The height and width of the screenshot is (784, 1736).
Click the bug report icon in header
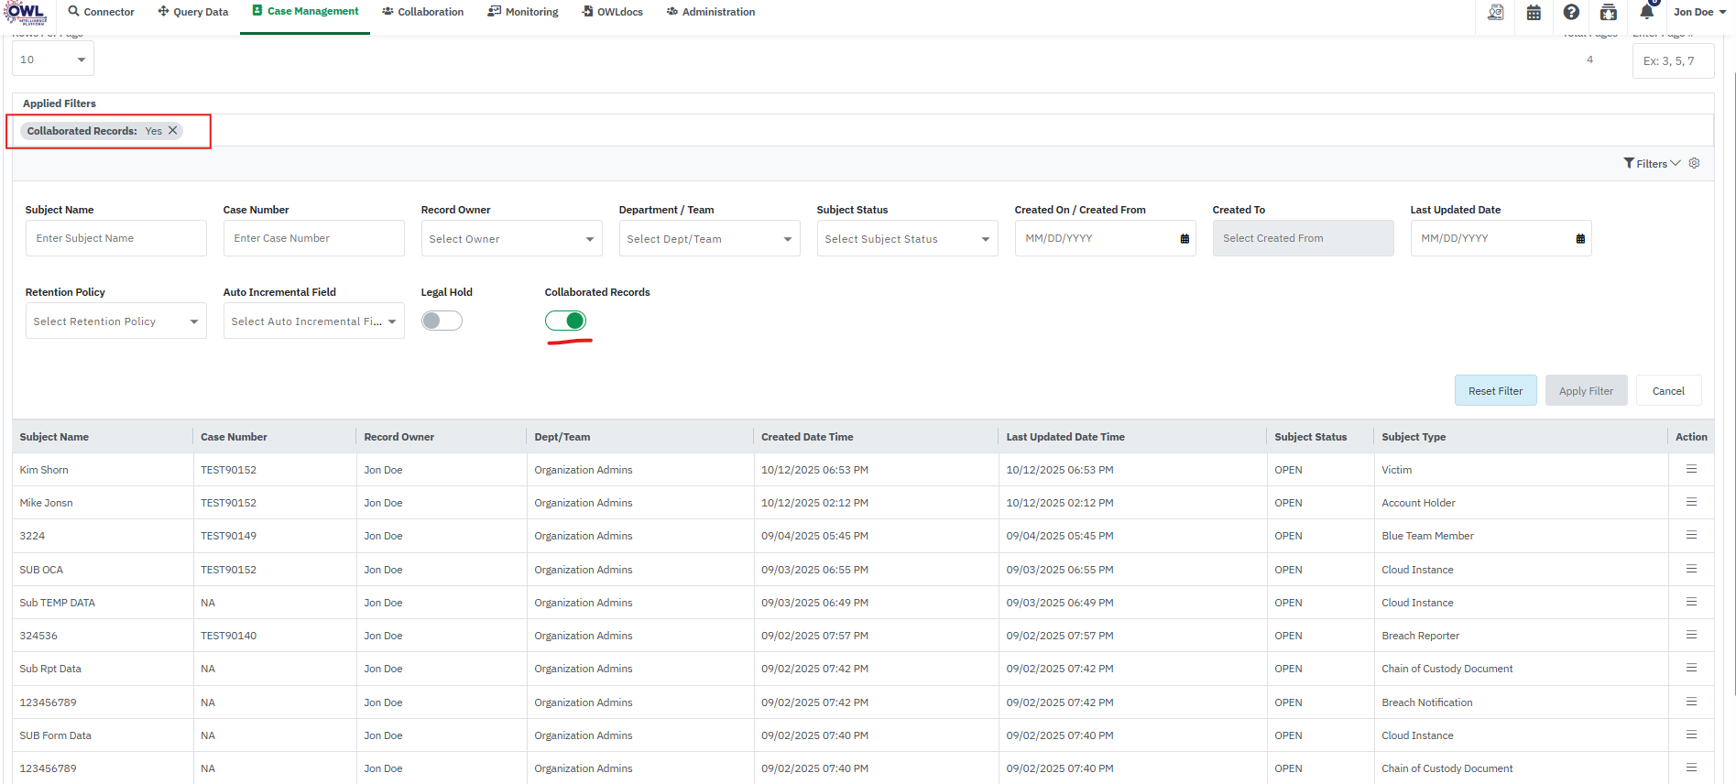coord(1608,12)
